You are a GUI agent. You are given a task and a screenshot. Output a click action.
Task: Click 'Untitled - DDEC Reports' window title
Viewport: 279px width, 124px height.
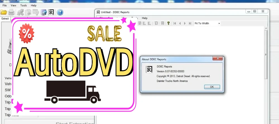pos(115,12)
